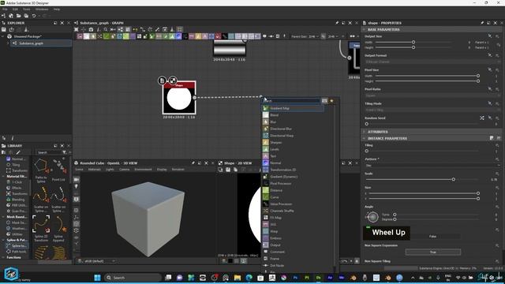This screenshot has height=284, width=505.
Task: Click the Angle dial control
Action: (x=372, y=217)
